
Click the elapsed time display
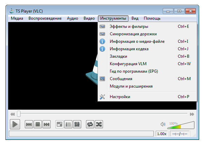pyautogui.click(x=179, y=134)
